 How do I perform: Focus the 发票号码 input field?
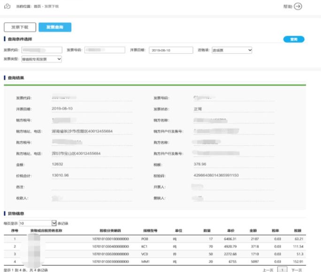(104, 50)
